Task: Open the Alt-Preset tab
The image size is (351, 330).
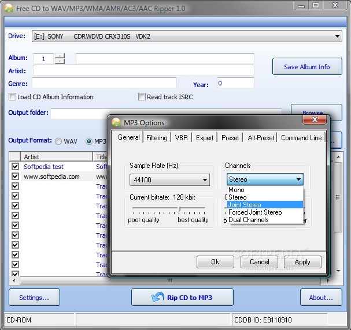Action: point(261,138)
